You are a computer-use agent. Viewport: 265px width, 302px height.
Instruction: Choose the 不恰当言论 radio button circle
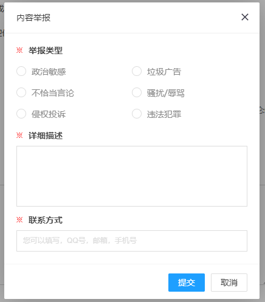click(21, 92)
